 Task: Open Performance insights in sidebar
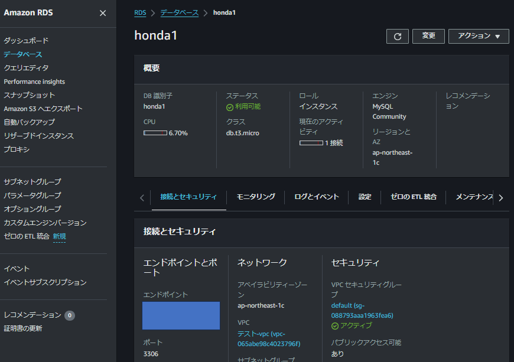[34, 81]
